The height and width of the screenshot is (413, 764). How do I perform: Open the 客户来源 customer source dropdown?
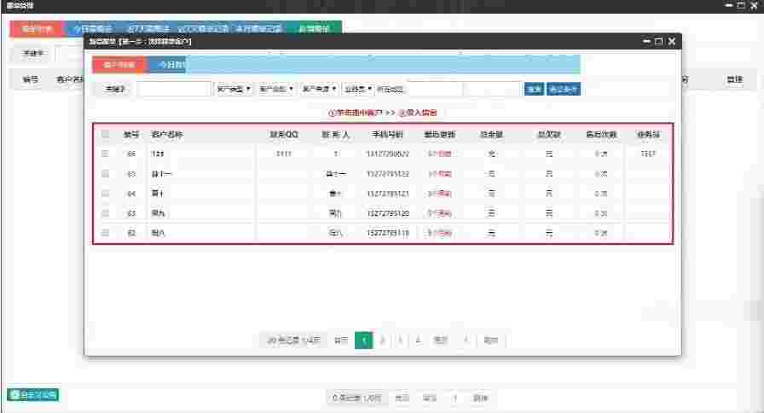(319, 89)
